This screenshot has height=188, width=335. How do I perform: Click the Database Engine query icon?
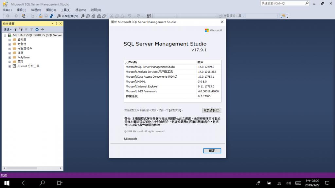pos(83,16)
